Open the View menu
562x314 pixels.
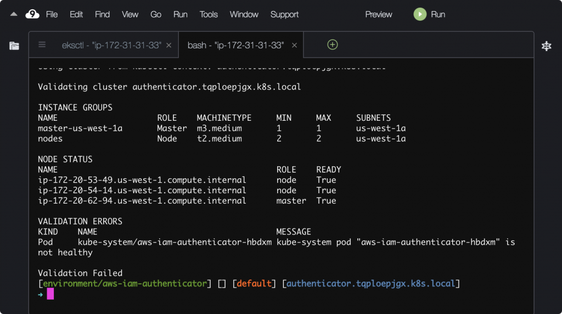130,14
